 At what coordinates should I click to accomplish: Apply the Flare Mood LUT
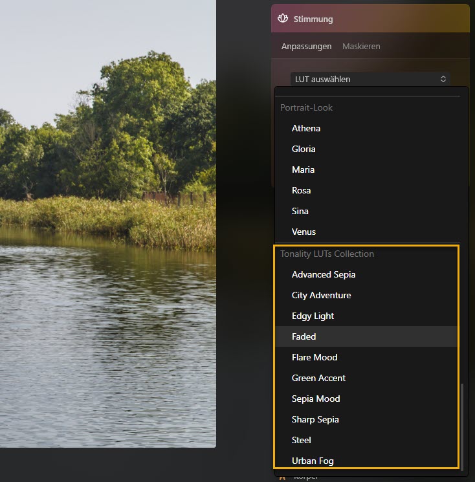pos(366,357)
